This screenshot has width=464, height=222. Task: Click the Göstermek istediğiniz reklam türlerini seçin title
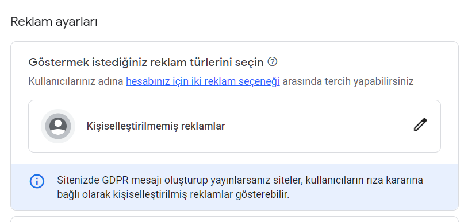click(x=146, y=63)
